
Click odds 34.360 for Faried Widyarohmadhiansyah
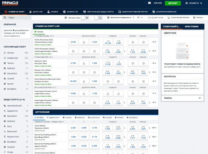click(x=73, y=81)
